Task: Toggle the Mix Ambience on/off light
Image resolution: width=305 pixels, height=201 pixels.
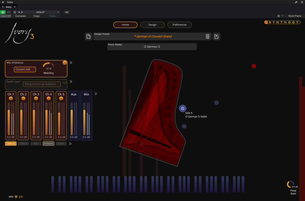Action: (x=65, y=63)
